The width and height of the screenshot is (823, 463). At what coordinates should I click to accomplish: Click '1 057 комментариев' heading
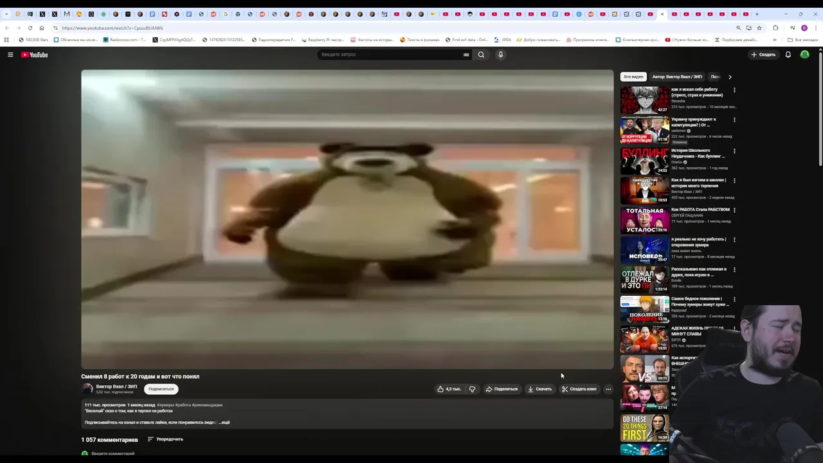[109, 440]
